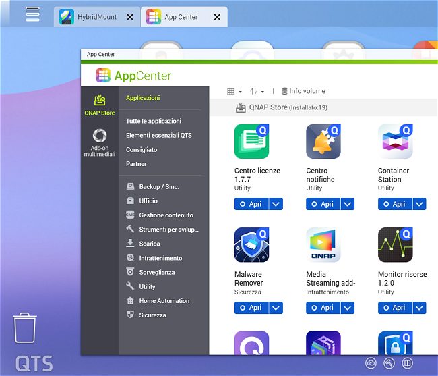The height and width of the screenshot is (376, 438).
Task: Open Malware Remover with Apri button
Action: (x=251, y=308)
